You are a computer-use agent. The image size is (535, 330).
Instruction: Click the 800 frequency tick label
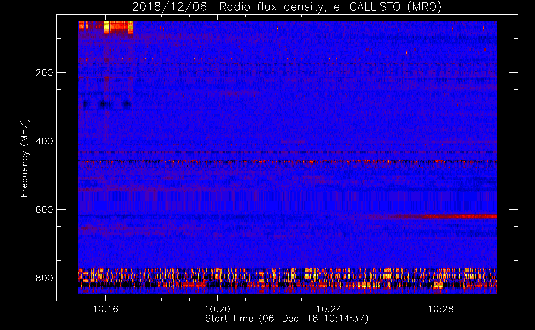(44, 278)
